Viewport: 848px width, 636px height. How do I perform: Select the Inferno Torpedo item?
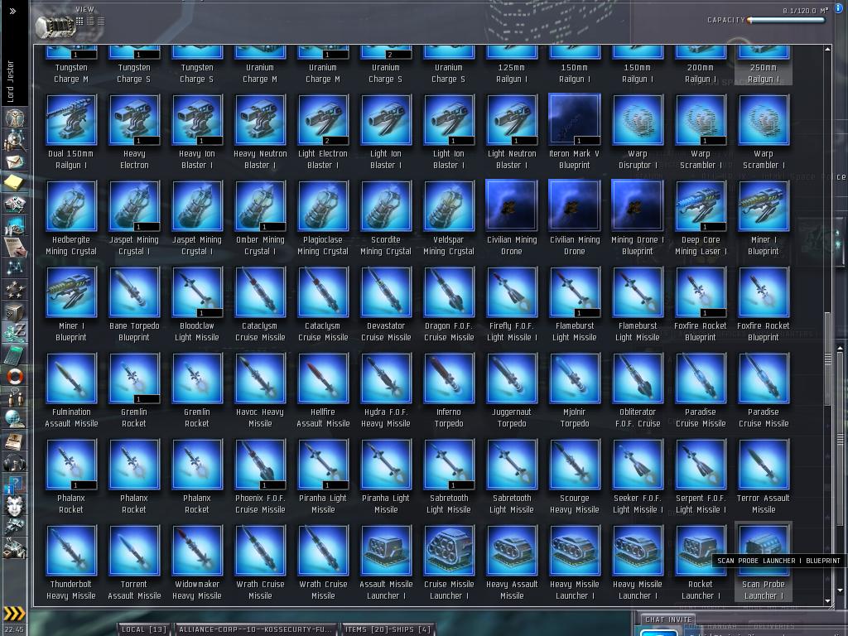449,391
